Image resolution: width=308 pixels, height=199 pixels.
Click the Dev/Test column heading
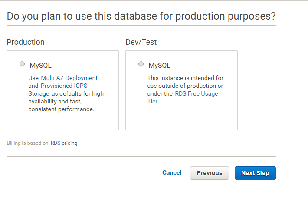pos(141,42)
